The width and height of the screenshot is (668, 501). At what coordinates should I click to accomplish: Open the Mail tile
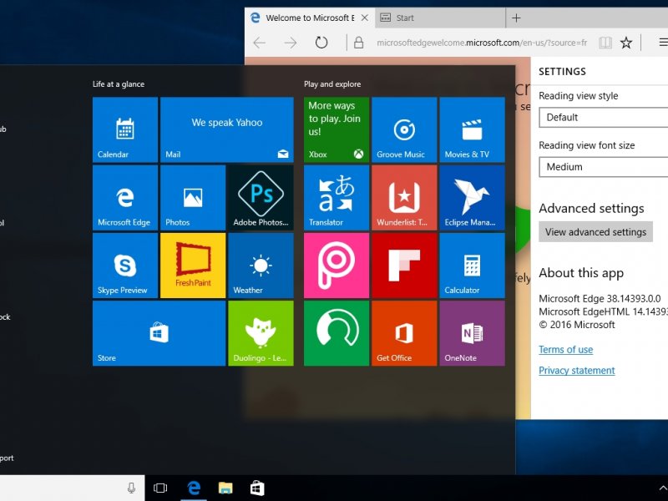[x=227, y=129]
